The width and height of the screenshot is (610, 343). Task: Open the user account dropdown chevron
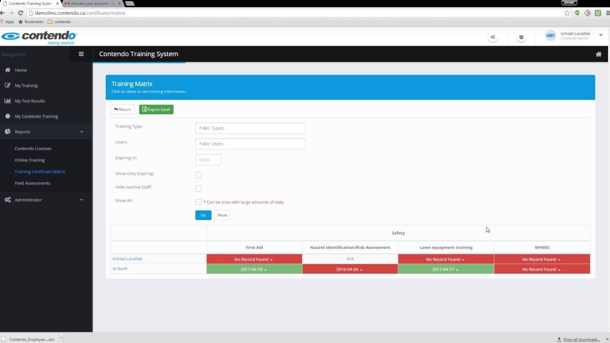tap(600, 34)
